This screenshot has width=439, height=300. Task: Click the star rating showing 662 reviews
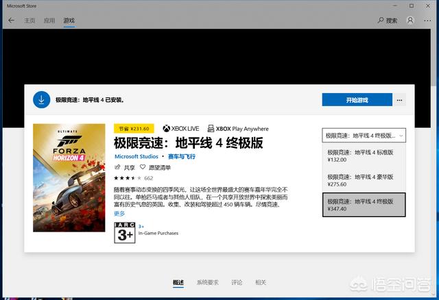(134, 178)
